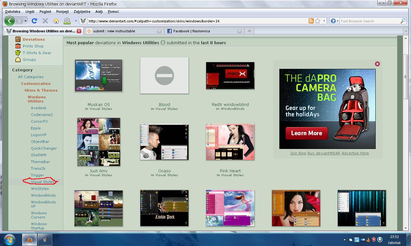This screenshot has height=246, width=411.
Task: Click the second taskbar app button
Action: pyautogui.click(x=45, y=239)
